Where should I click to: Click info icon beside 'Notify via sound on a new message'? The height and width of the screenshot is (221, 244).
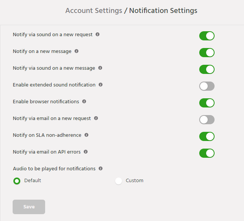tap(100, 68)
